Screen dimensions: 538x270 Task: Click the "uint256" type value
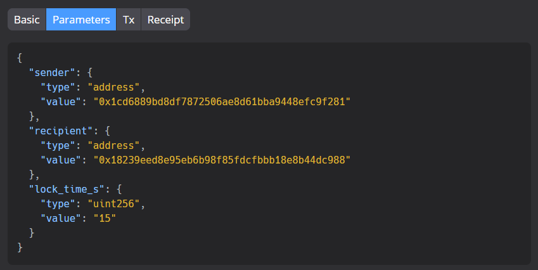point(117,203)
